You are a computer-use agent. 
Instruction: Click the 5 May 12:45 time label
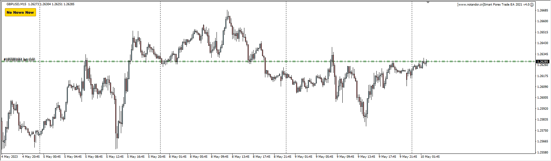[x=115, y=157]
